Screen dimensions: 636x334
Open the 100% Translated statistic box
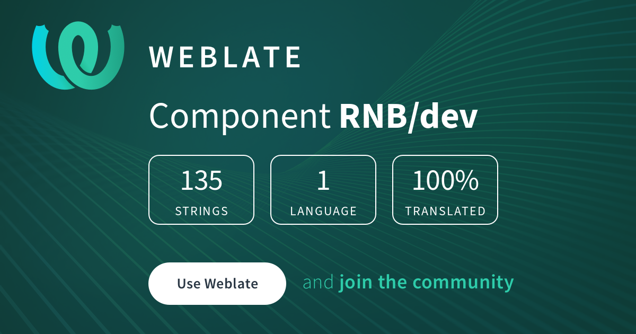[445, 190]
